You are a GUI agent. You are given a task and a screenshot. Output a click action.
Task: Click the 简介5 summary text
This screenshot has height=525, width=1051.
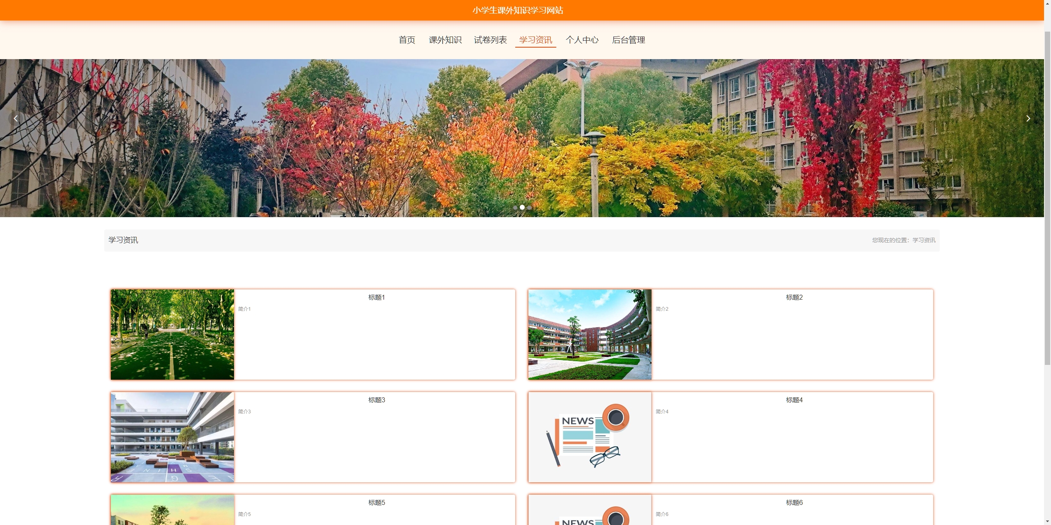[x=244, y=514]
